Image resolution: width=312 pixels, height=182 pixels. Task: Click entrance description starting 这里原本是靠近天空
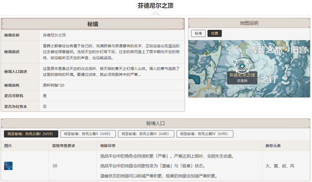coord(111,71)
